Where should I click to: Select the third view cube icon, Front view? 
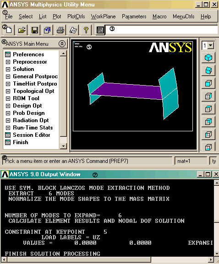[208, 83]
